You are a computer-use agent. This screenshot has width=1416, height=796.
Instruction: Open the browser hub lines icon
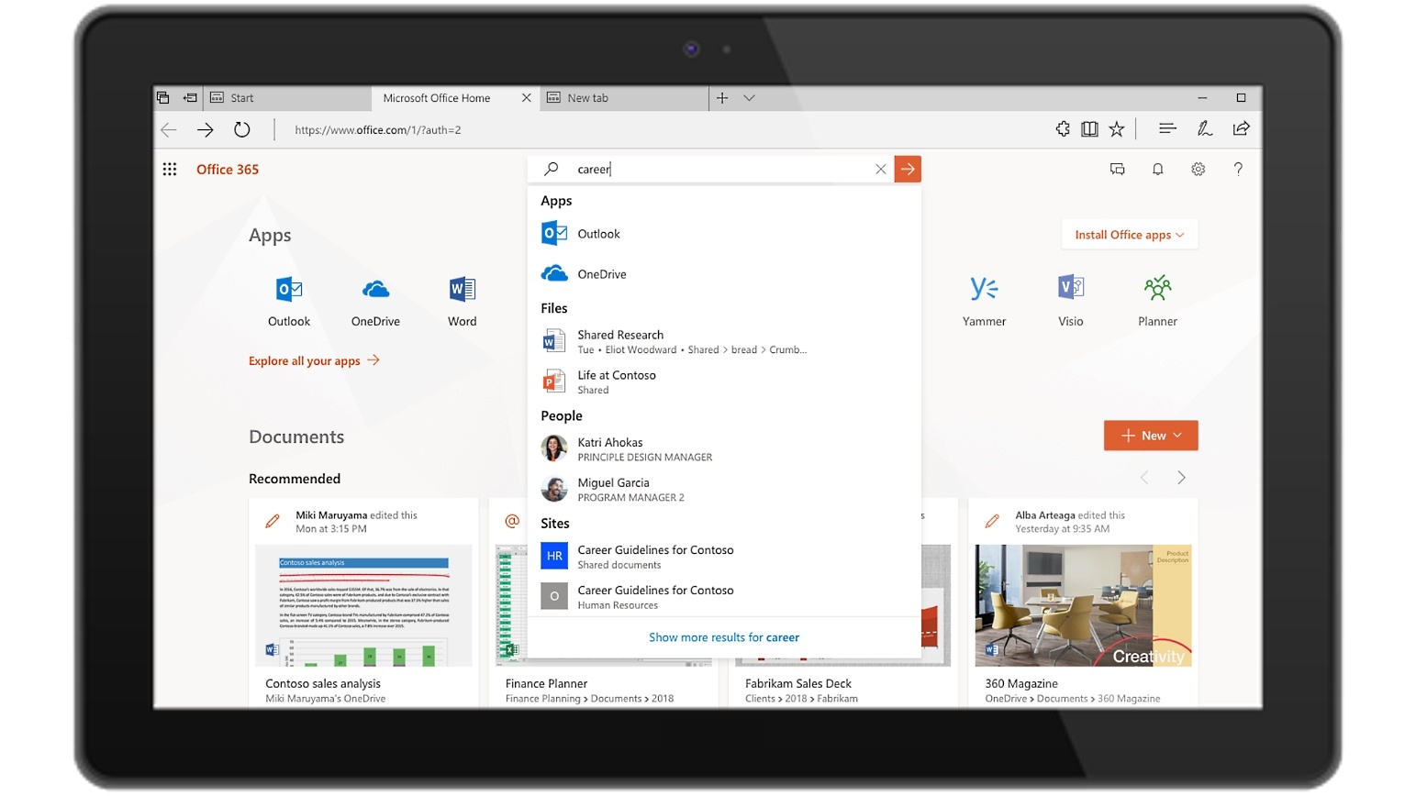(1167, 129)
